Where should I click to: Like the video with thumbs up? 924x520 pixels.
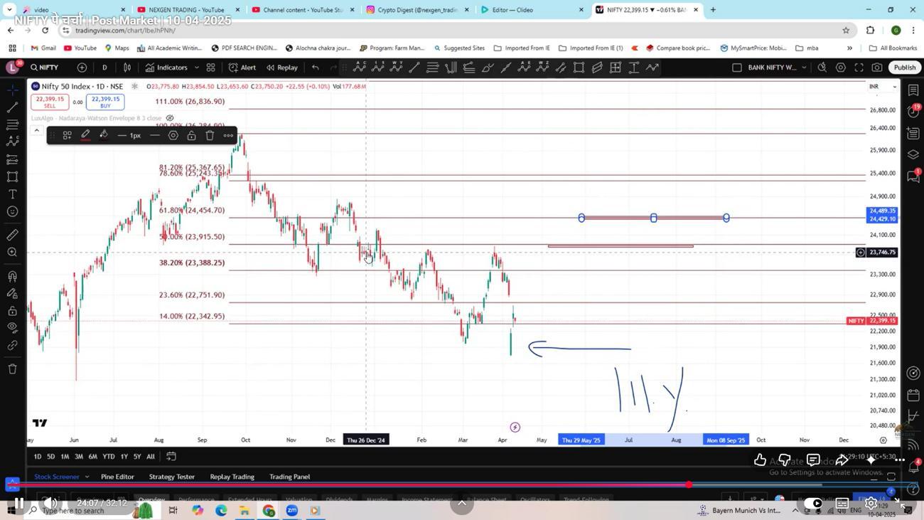tap(760, 460)
